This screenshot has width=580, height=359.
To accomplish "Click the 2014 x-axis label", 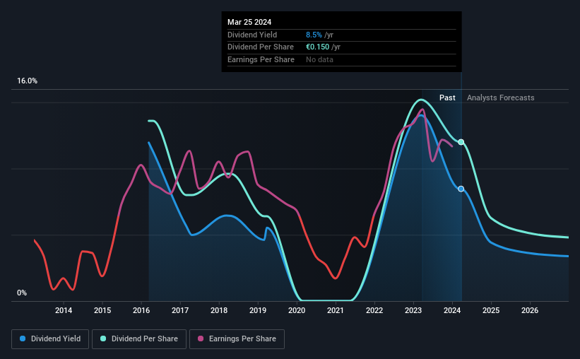I will 64,310.
